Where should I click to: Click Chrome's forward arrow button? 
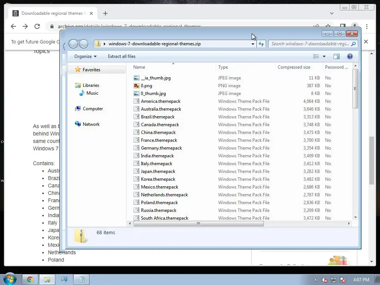25,26
